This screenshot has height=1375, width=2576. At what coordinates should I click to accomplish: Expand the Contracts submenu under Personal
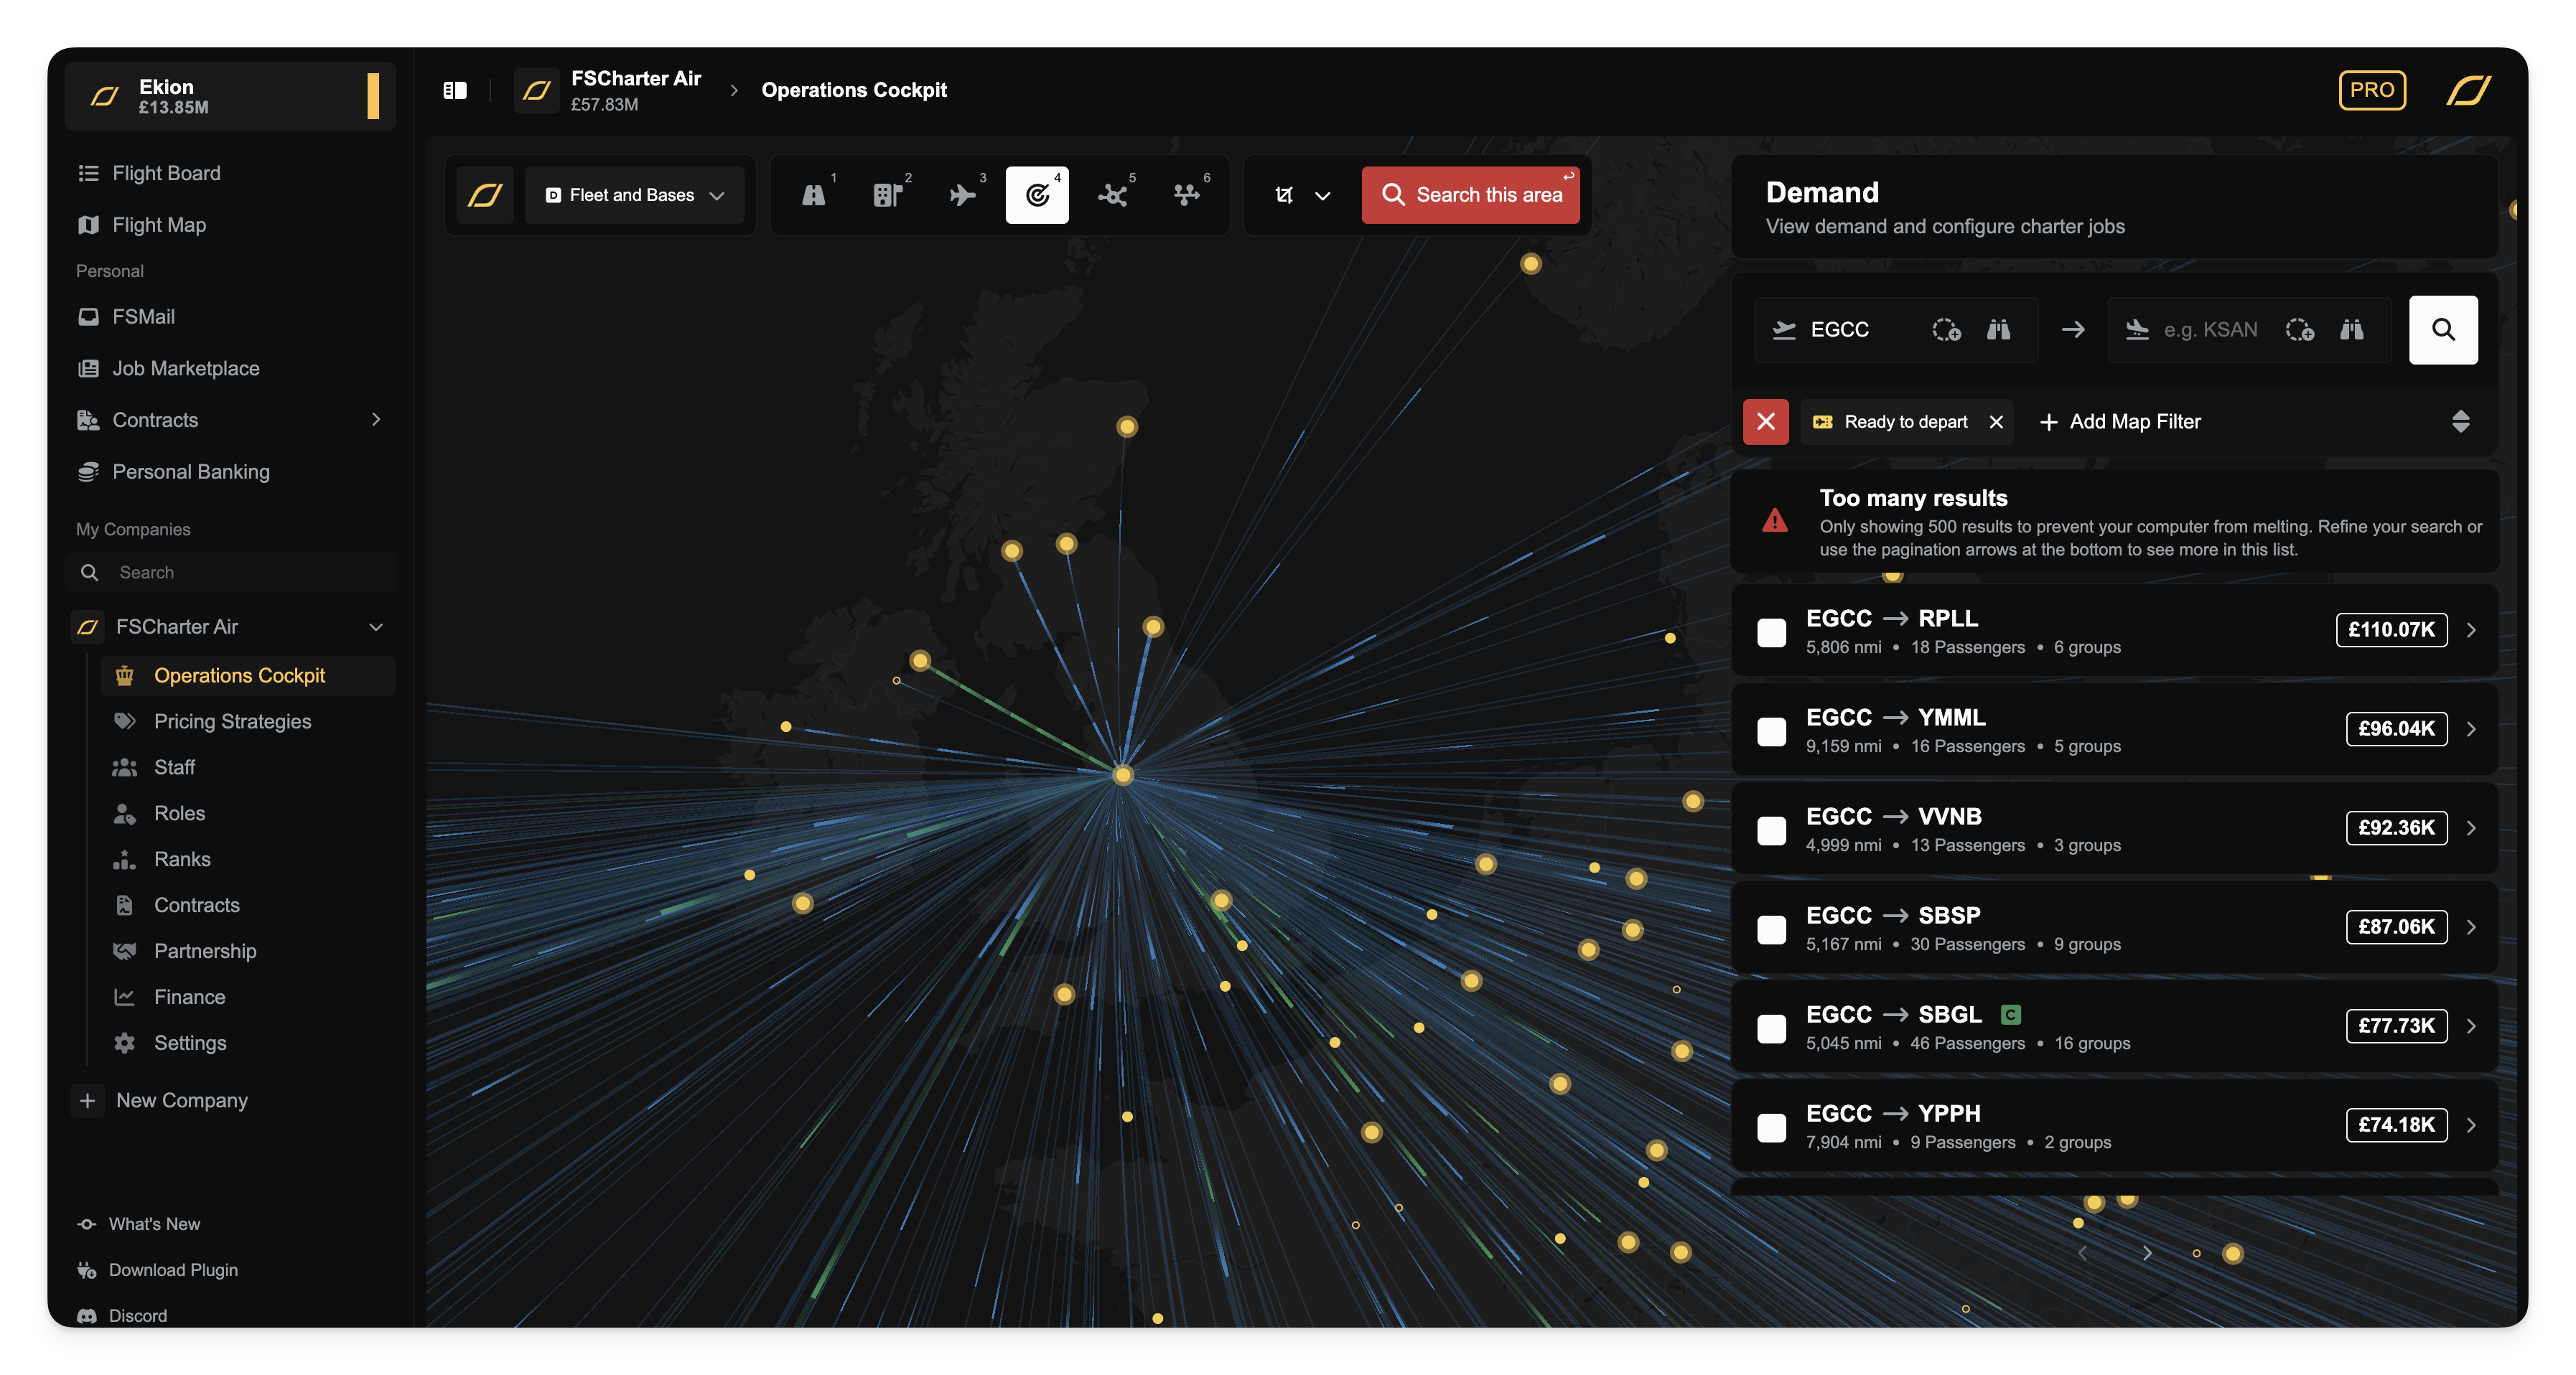(376, 420)
